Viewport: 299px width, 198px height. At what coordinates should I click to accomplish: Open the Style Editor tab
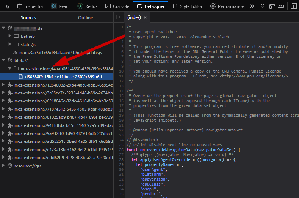tap(187, 6)
